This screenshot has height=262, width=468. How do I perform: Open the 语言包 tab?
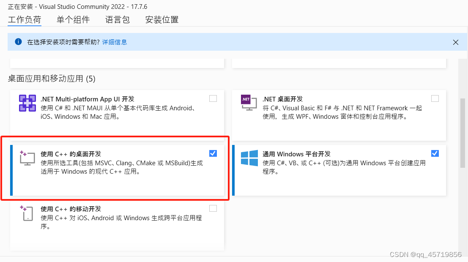pos(117,20)
